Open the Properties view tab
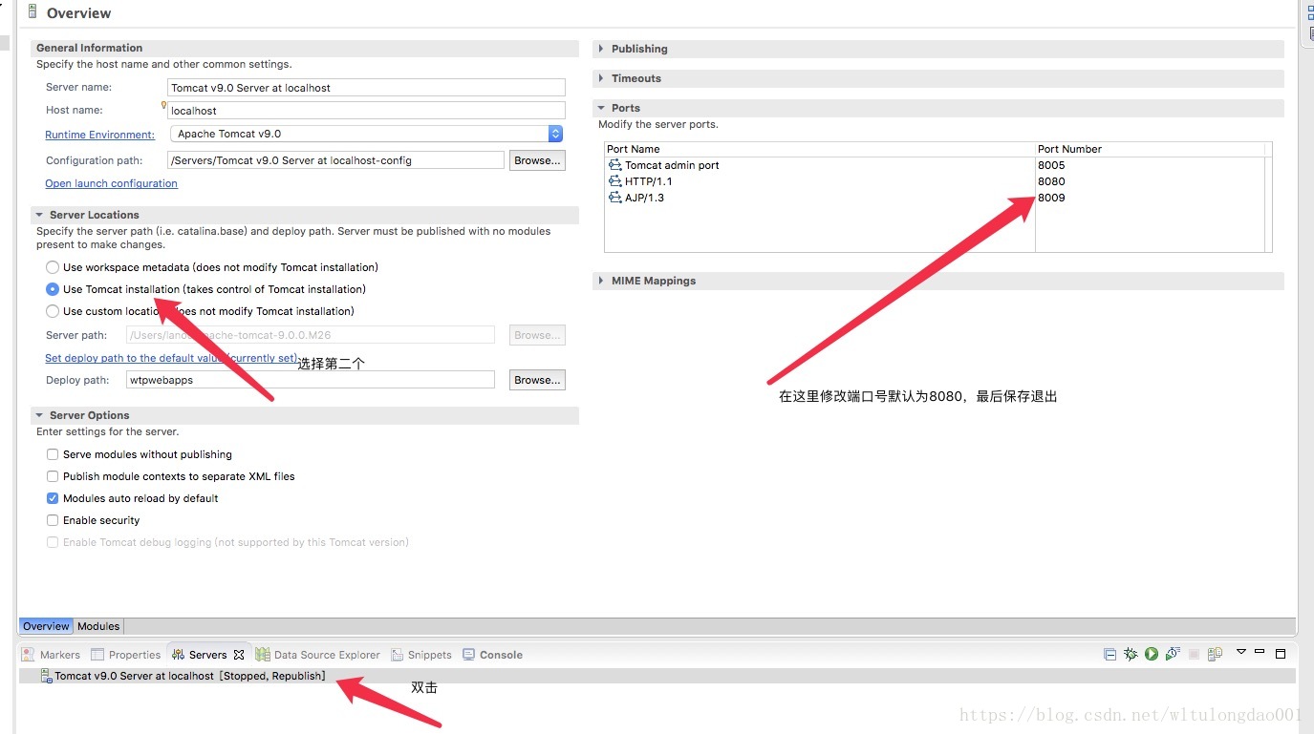Image resolution: width=1314 pixels, height=734 pixels. [125, 655]
